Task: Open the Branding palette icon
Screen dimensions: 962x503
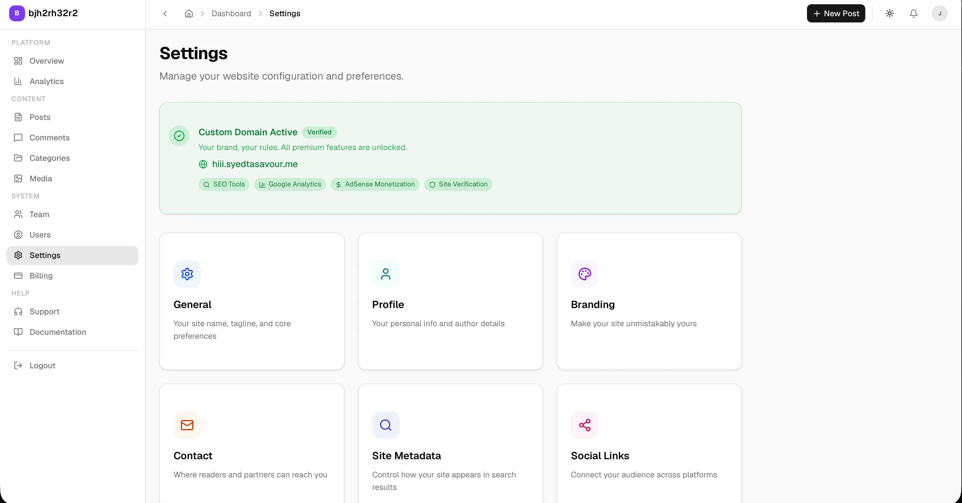Action: [585, 274]
